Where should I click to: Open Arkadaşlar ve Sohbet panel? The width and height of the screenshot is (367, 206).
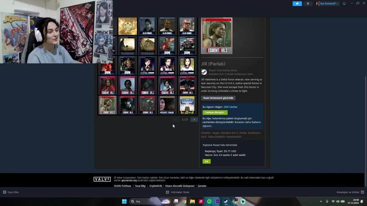(350, 192)
